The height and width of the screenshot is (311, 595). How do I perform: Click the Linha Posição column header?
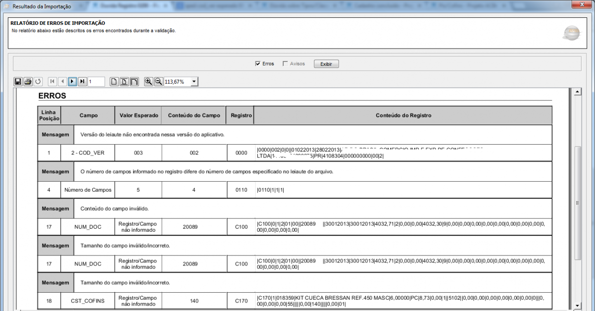pos(49,115)
